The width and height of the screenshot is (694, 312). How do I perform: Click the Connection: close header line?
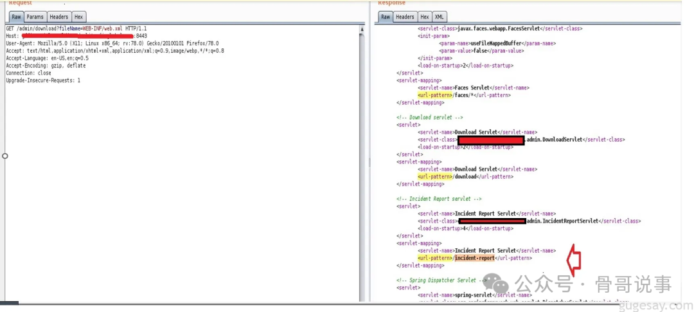28,73
